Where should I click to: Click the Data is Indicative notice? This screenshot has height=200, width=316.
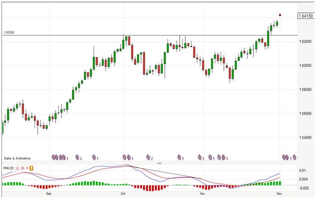click(x=17, y=158)
